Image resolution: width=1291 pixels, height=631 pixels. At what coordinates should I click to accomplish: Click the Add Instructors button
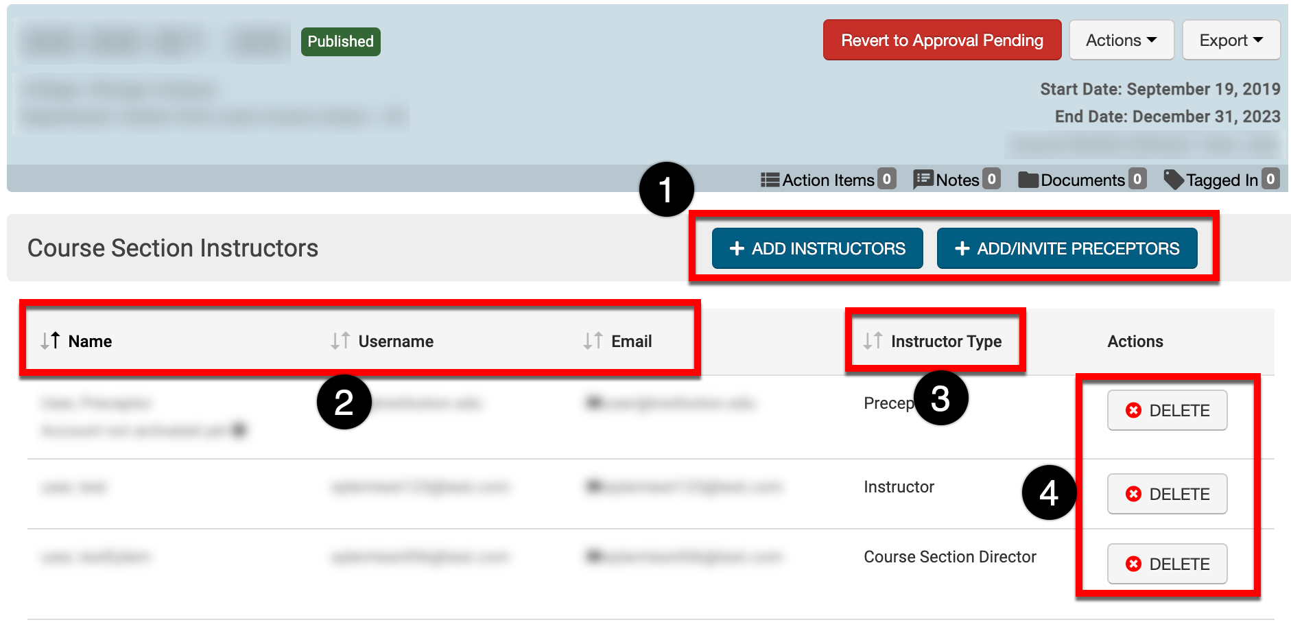pyautogui.click(x=817, y=248)
